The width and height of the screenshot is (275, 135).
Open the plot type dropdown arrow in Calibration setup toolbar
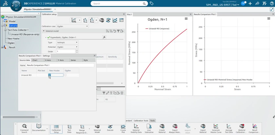click(79, 21)
